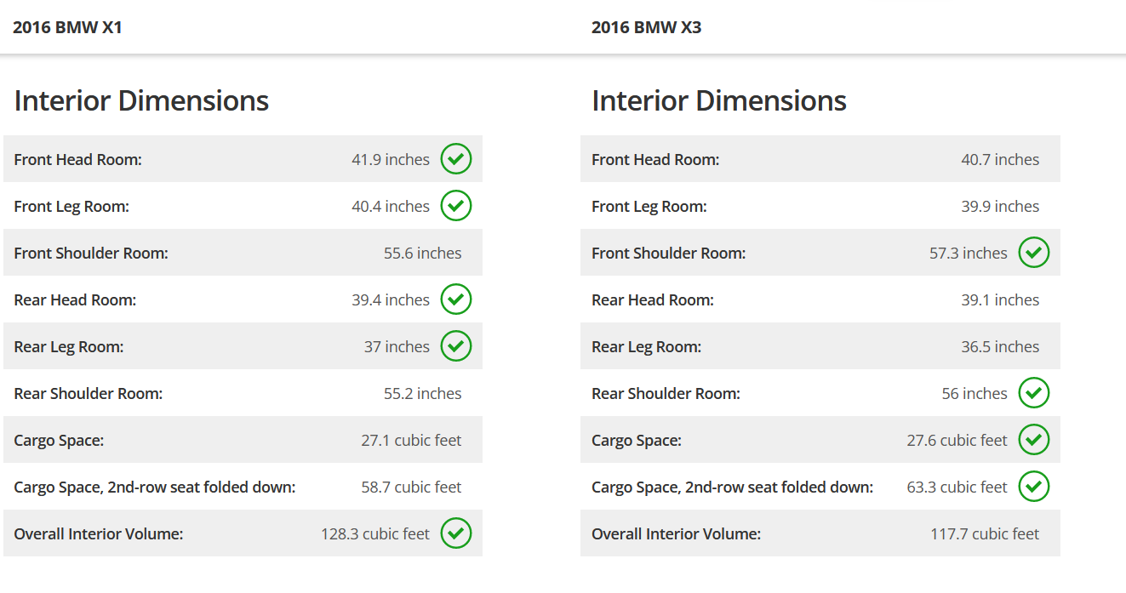
Task: Click the 58.7 cubic feet value
Action: coord(412,488)
